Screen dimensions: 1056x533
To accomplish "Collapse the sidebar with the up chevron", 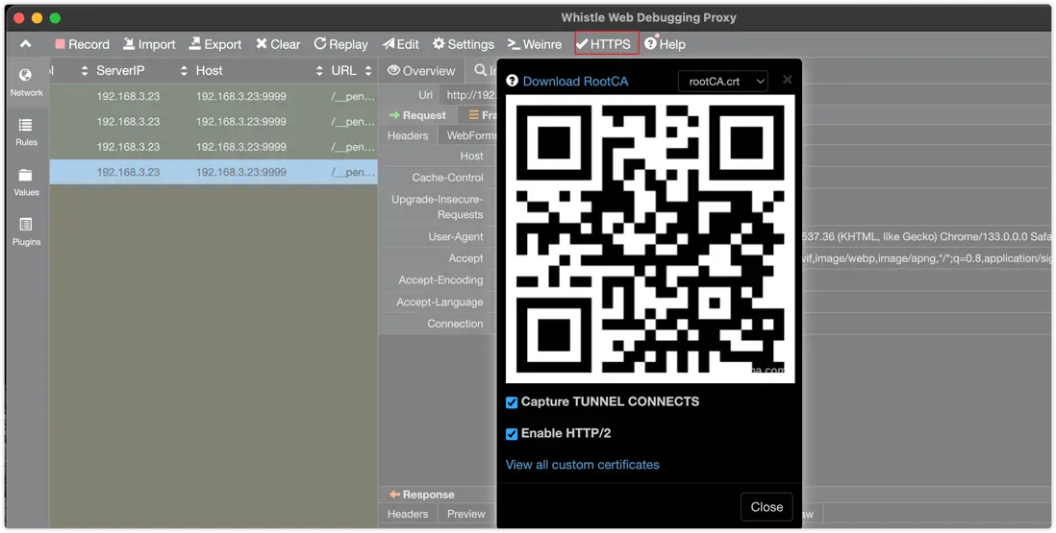I will [26, 44].
